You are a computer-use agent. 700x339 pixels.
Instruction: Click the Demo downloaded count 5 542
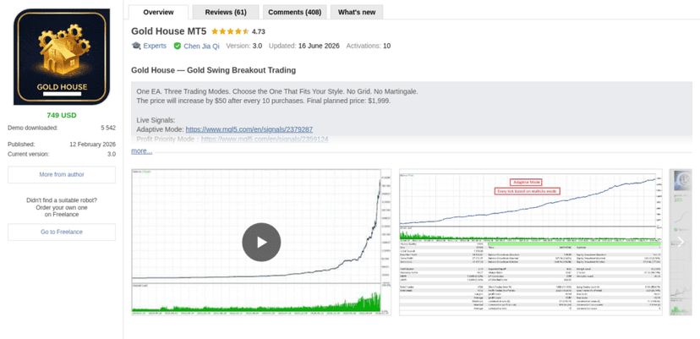(108, 128)
